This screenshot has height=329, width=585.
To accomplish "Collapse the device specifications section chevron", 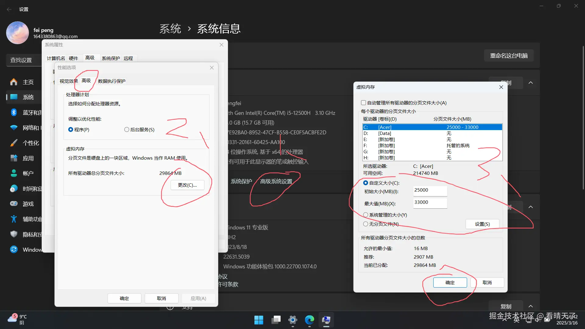I will 531,83.
